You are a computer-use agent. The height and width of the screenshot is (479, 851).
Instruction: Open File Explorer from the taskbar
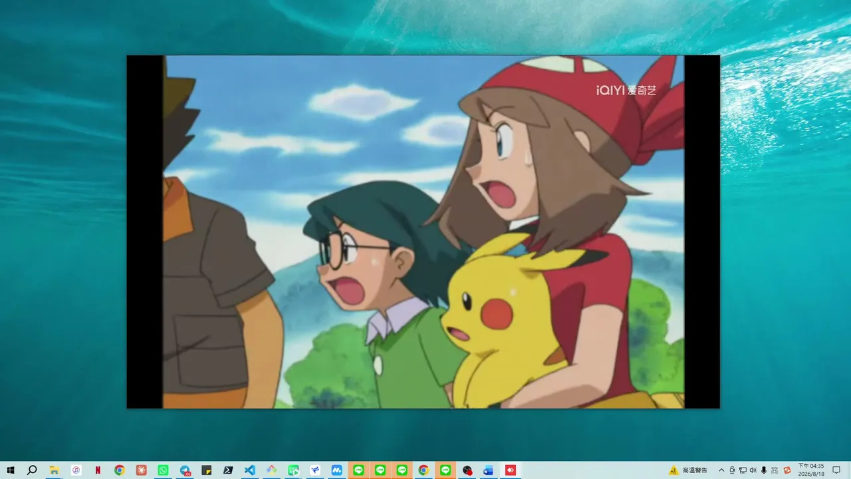(x=55, y=470)
